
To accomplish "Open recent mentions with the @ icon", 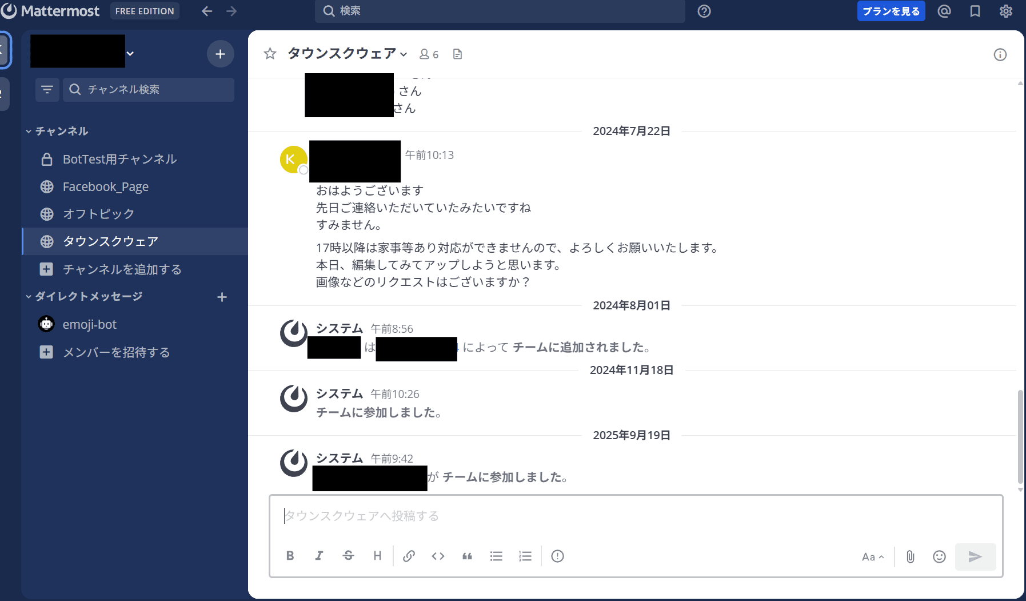I will [x=944, y=11].
